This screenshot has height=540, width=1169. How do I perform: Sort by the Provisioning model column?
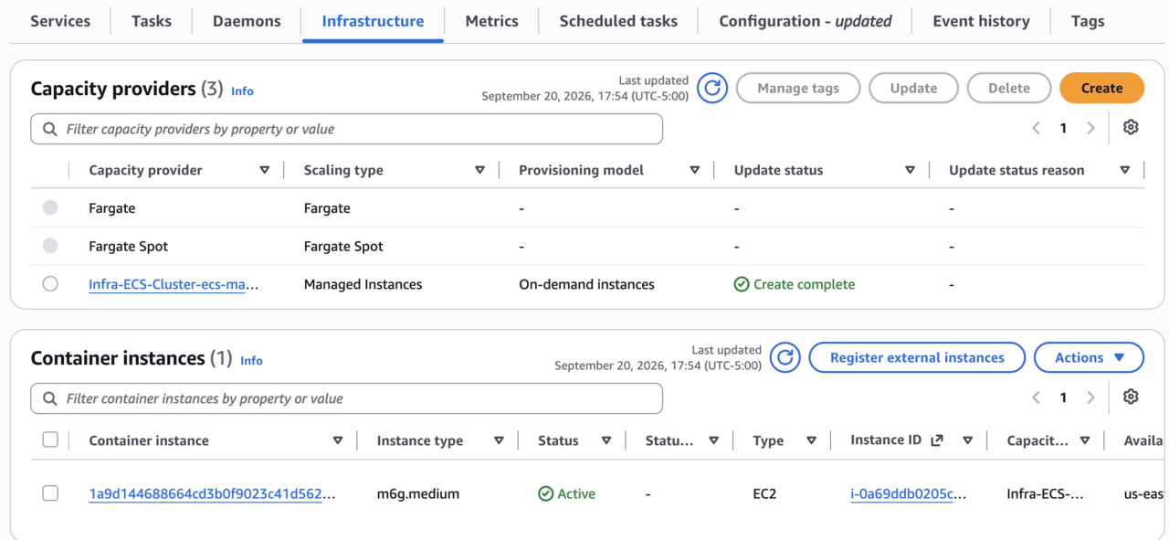click(x=695, y=170)
